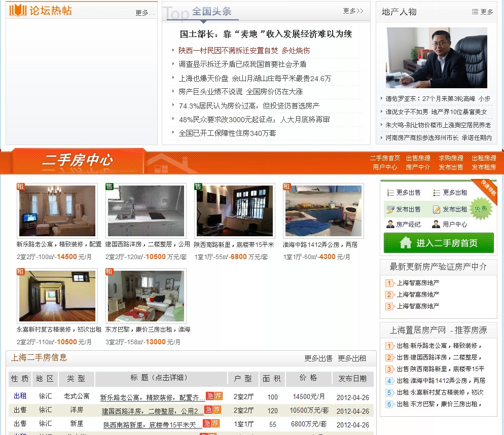This screenshot has width=504, height=435.
Task: Click the 地产人物 portrait photo
Action: coord(437,58)
